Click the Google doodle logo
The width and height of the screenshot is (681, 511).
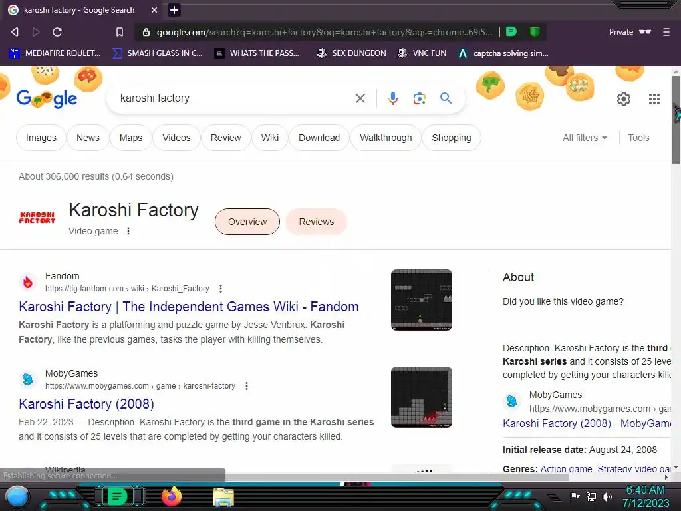coord(47,99)
